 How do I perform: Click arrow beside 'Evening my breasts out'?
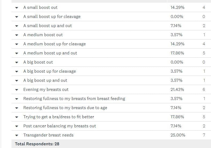tap(17, 90)
